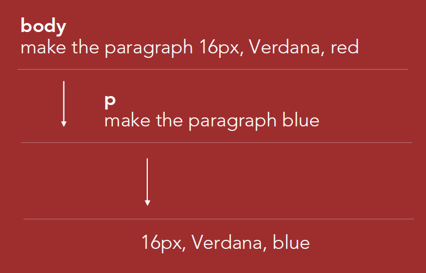Image resolution: width=426 pixels, height=273 pixels.
Task: Click the word 'paragraph' in the p rule
Action: [233, 121]
